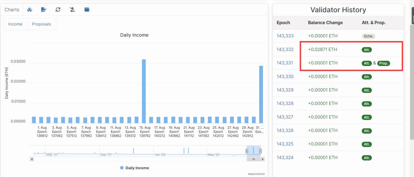Open epoch 143,324 link
414x177 pixels.
point(285,157)
